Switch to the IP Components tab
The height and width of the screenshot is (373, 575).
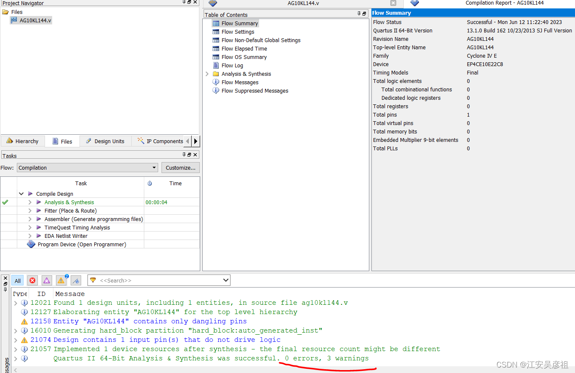160,141
